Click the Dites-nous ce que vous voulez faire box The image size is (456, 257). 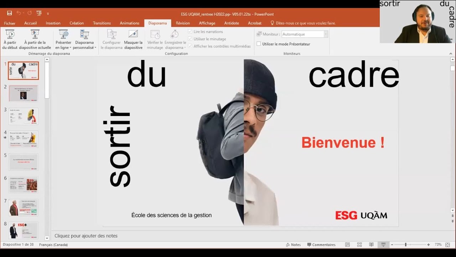coord(303,23)
